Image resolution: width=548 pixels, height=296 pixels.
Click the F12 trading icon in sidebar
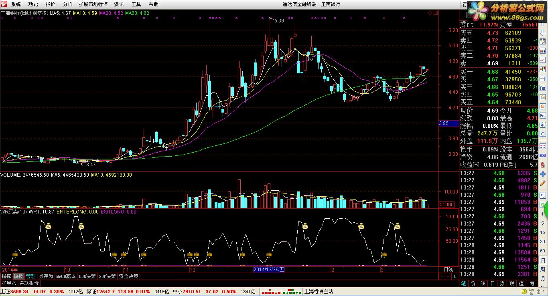point(542,115)
